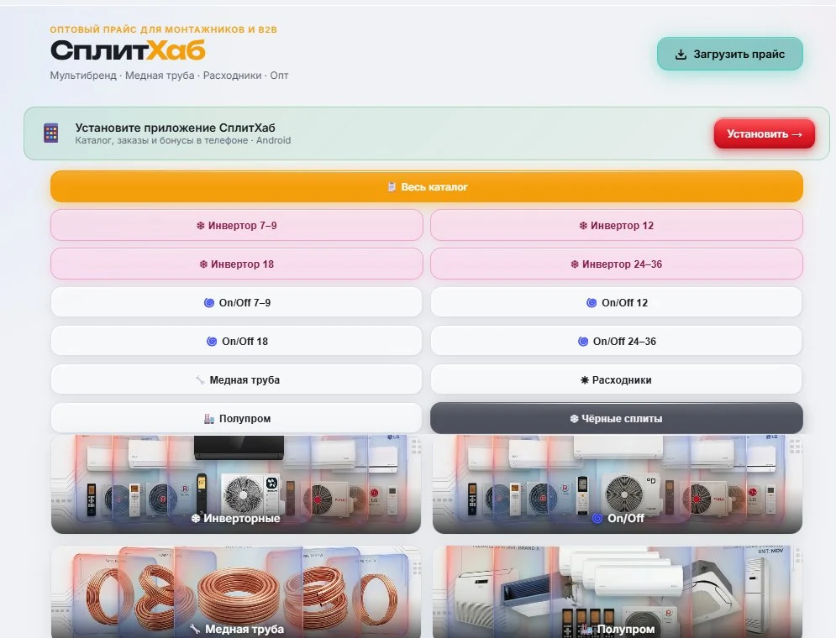Click the snowflake icon on Чёрные сплиты

coord(574,419)
